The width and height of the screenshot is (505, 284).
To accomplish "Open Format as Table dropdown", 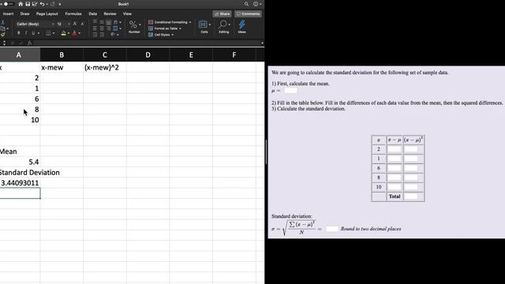I will pyautogui.click(x=165, y=28).
